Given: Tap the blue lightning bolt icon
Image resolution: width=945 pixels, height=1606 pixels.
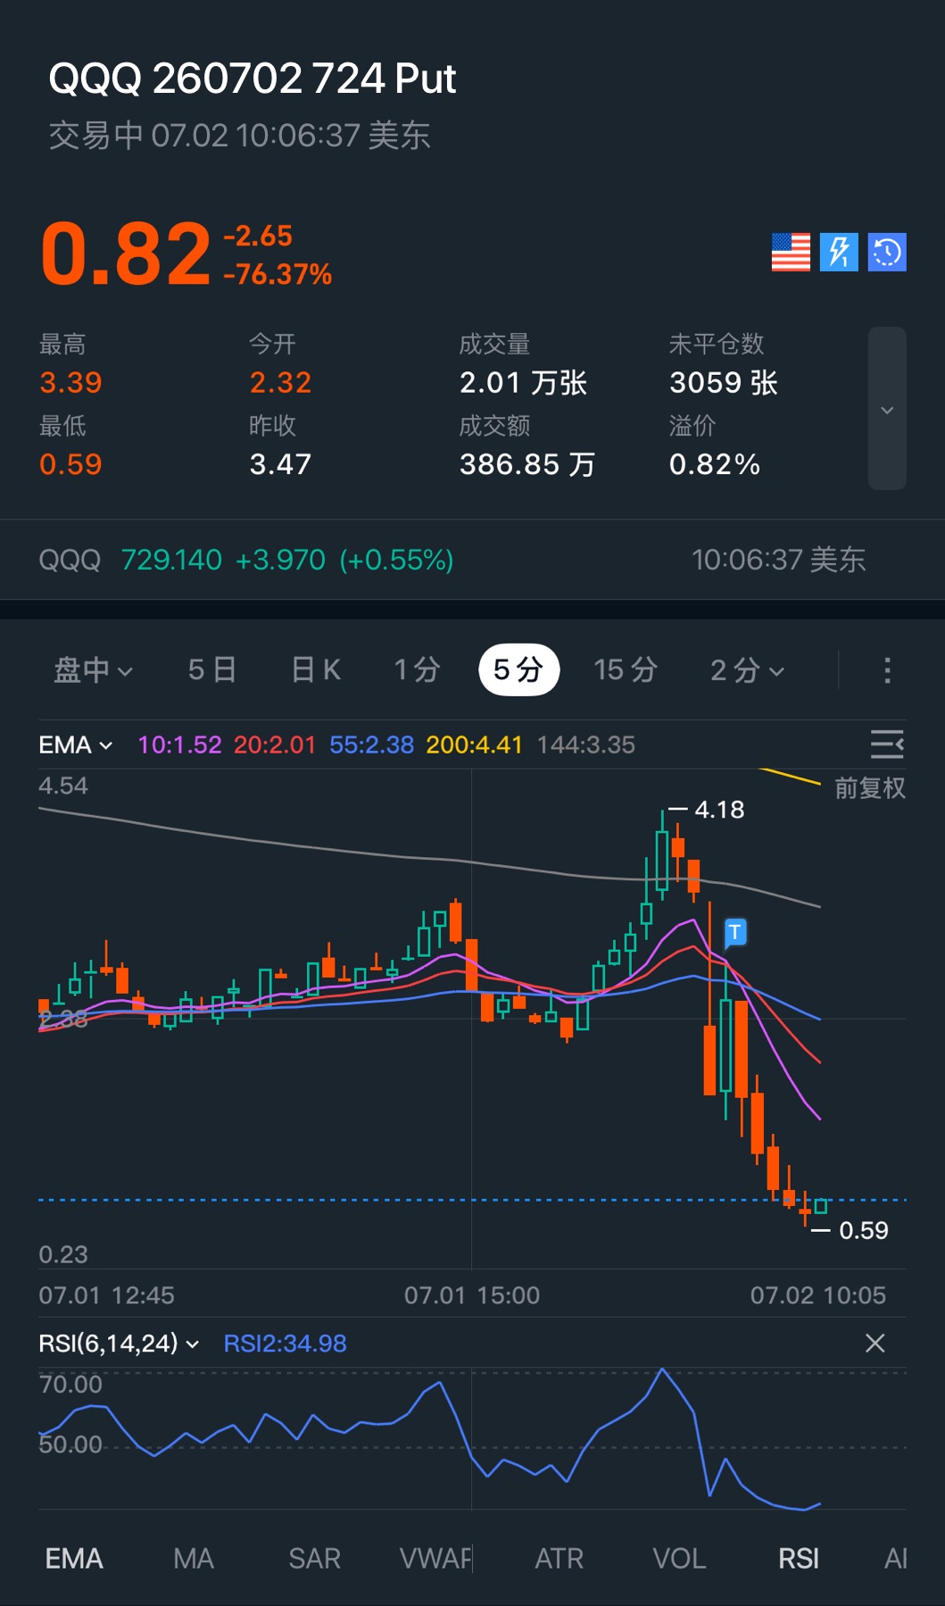Looking at the screenshot, I should pos(839,252).
